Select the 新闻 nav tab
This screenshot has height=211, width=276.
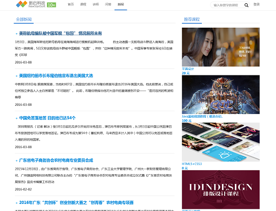121,4
